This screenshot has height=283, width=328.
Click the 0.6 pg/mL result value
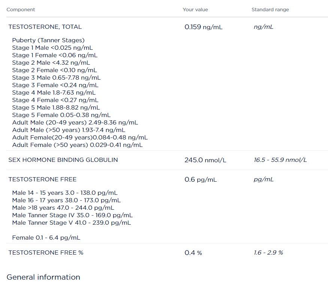(200, 180)
